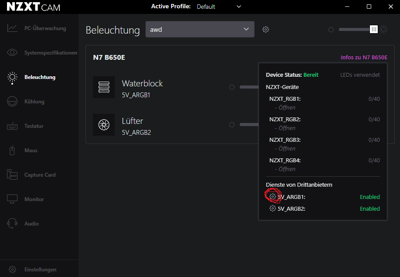The width and height of the screenshot is (400, 277).
Task: Click Öffnen under NZXT_RGB3
Action: click(287, 149)
